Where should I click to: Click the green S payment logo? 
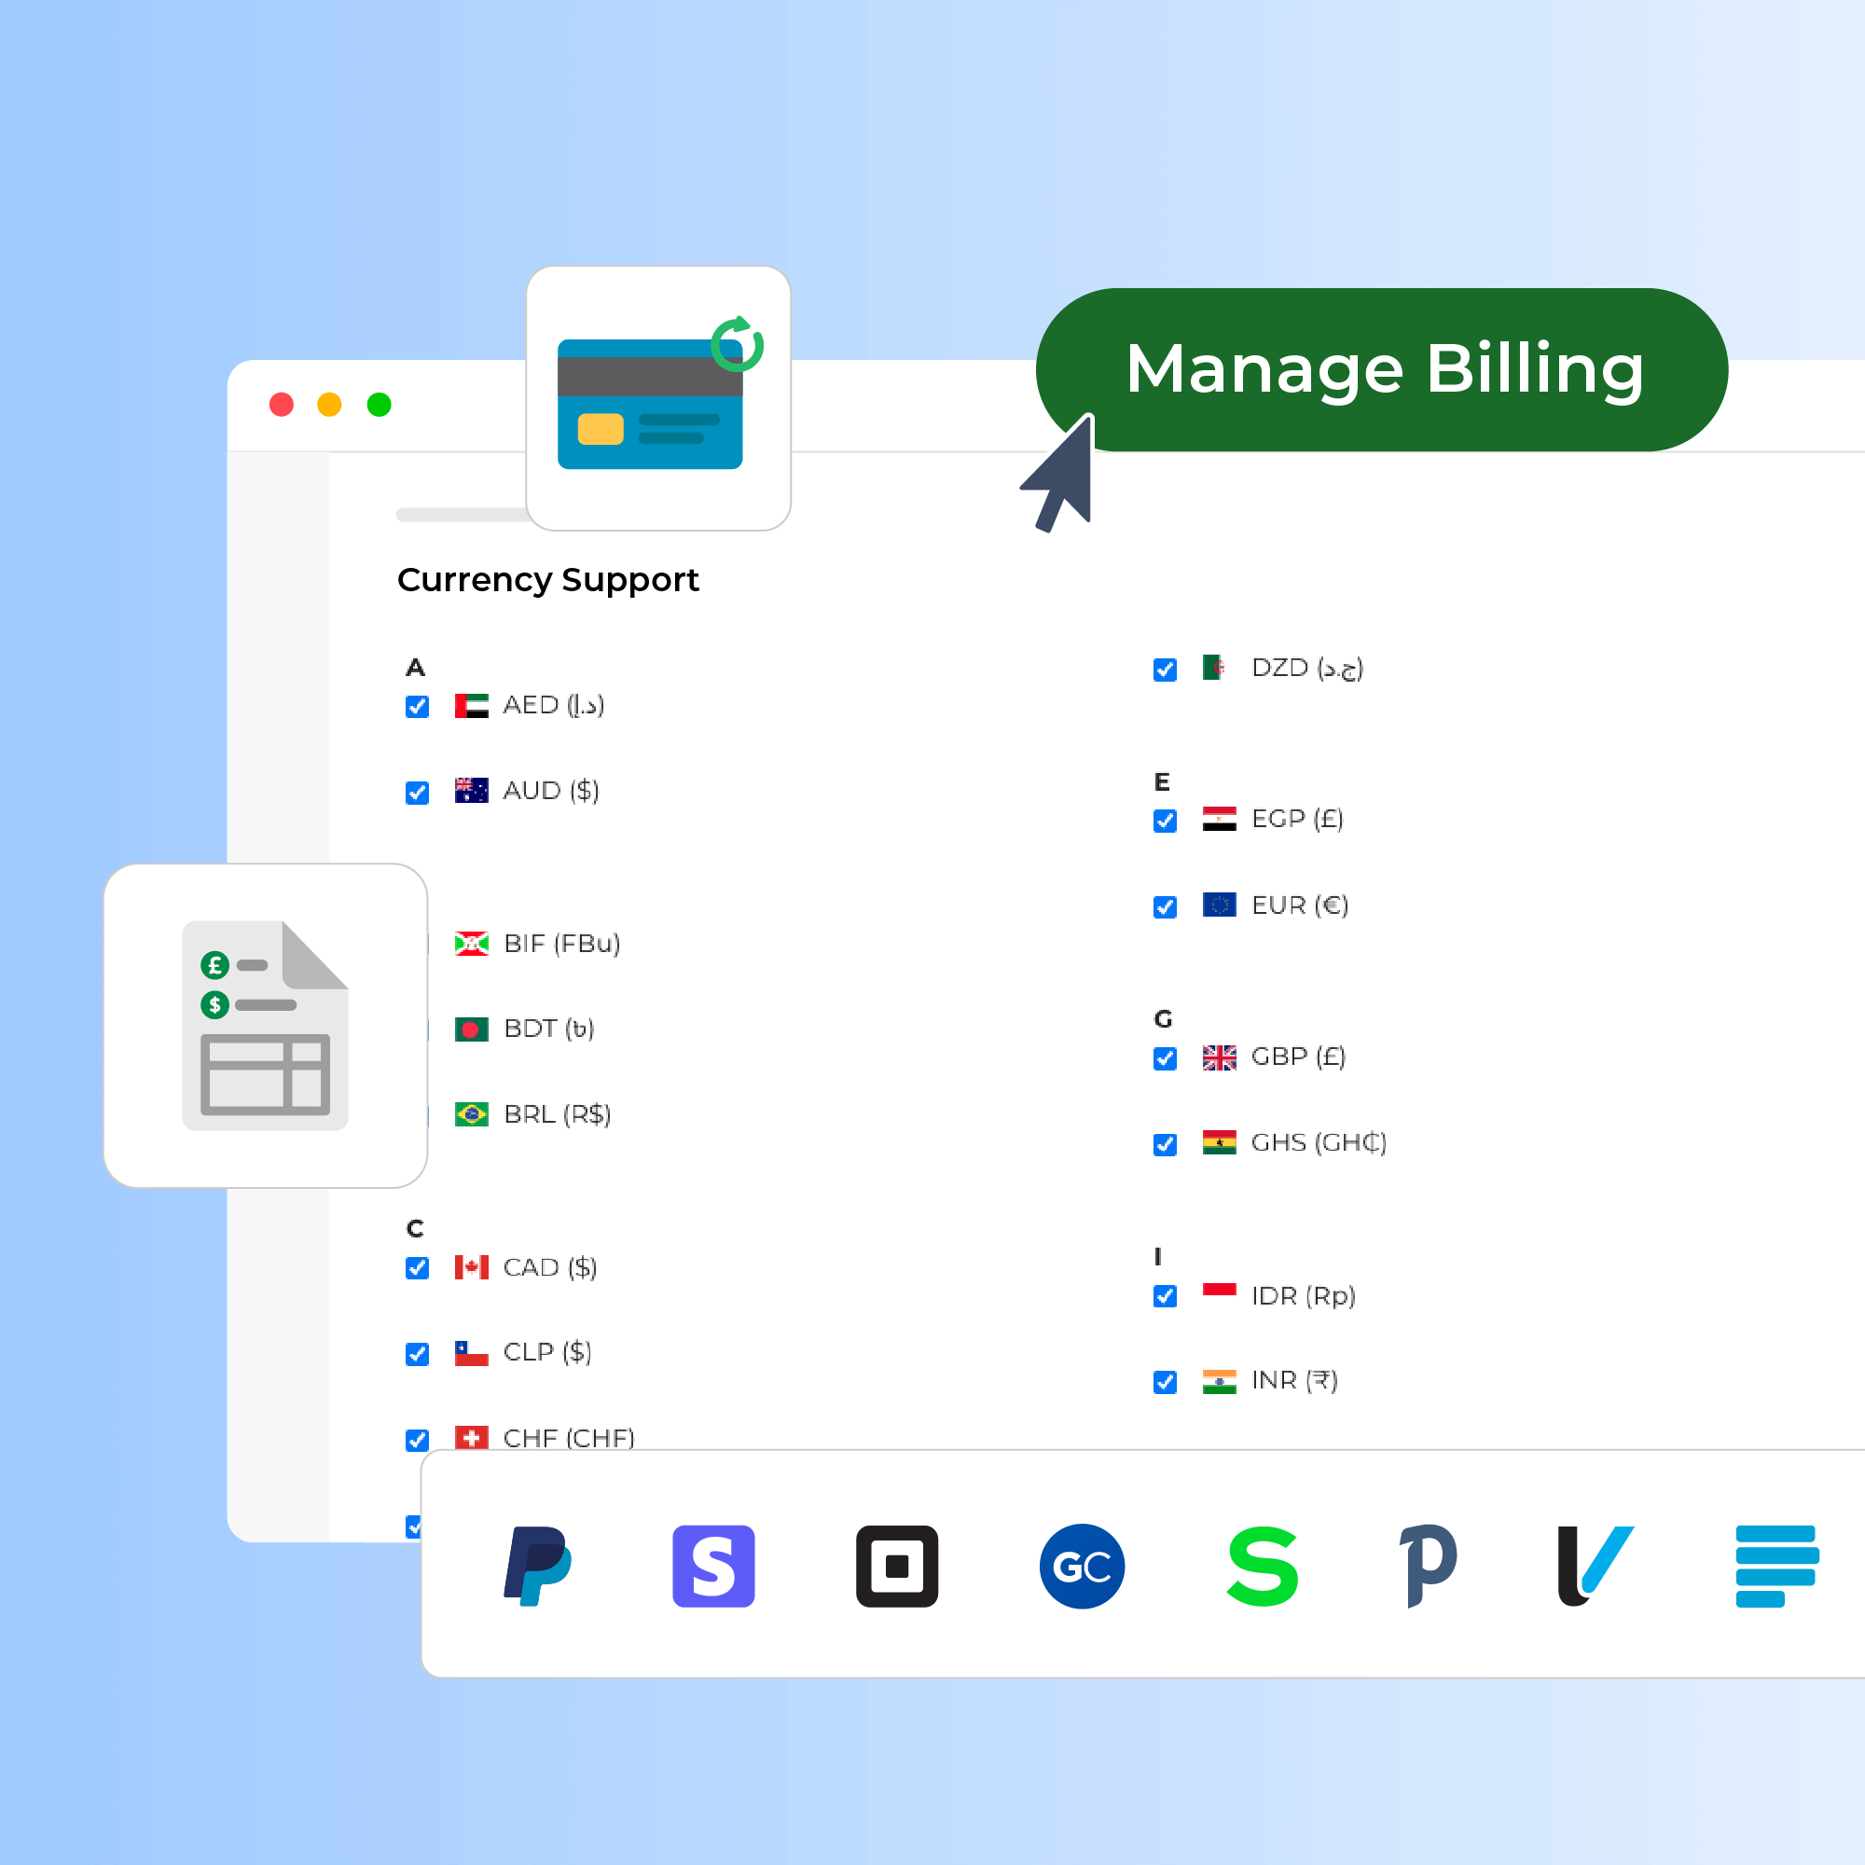coord(1262,1566)
